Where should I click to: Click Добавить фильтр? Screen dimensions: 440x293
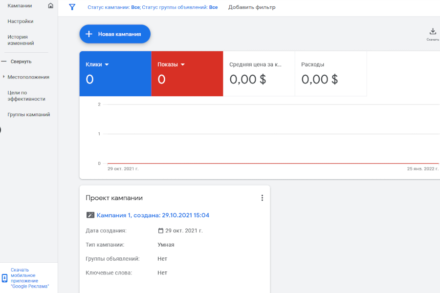point(252,7)
